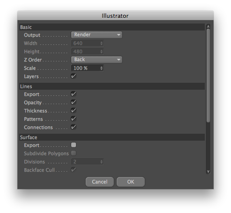Click the Subdivide Polygons label
Viewport: 231px width, 213px height.
pos(46,153)
